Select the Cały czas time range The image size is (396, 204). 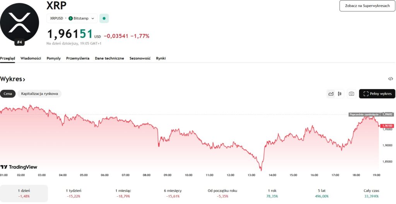[371, 193]
